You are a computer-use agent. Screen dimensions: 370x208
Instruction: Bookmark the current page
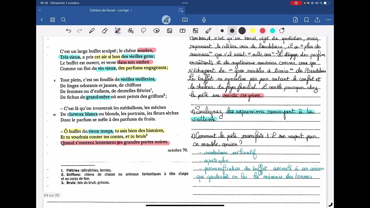[x=306, y=20]
